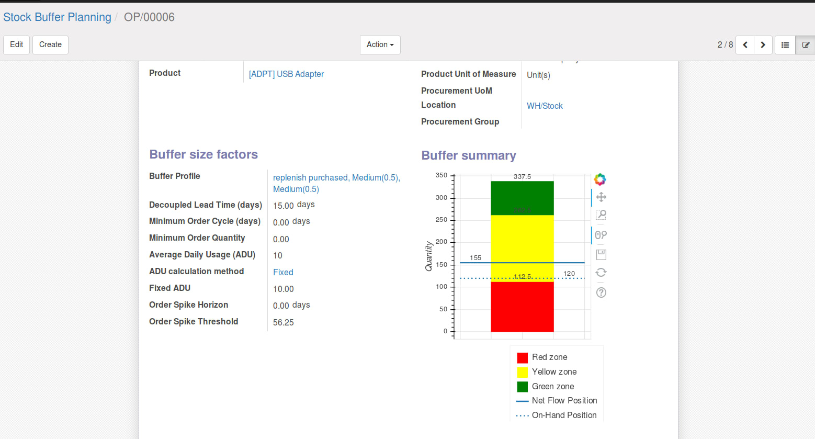Download the buffer chart as an image
Image resolution: width=815 pixels, height=439 pixels.
[x=601, y=254]
